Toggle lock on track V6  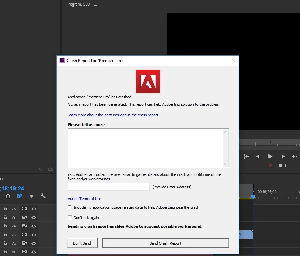[x=5, y=209]
